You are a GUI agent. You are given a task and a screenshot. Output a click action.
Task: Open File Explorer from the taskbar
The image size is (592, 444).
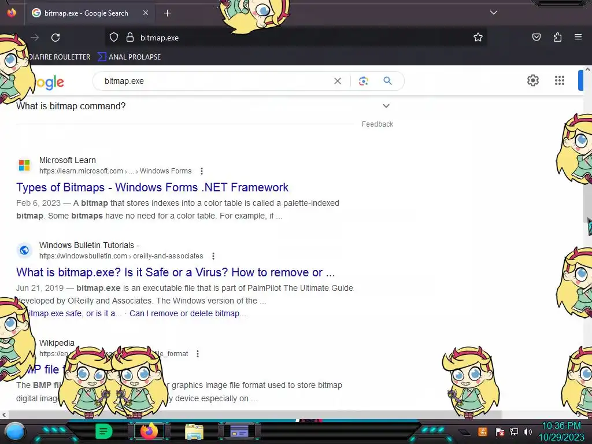(194, 432)
